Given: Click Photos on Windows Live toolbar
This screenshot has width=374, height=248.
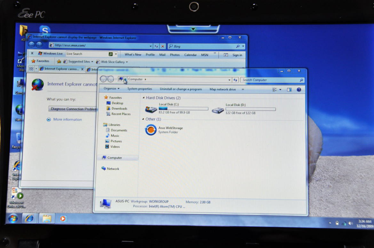Looking at the screenshot, I should (175, 55).
